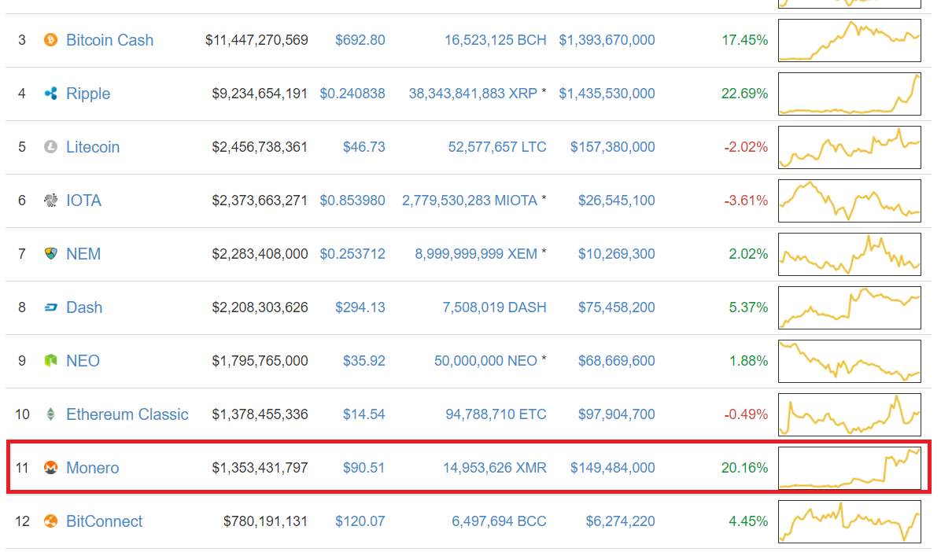The image size is (941, 552).
Task: Click Litecoin price $46.73
Action: pos(364,147)
